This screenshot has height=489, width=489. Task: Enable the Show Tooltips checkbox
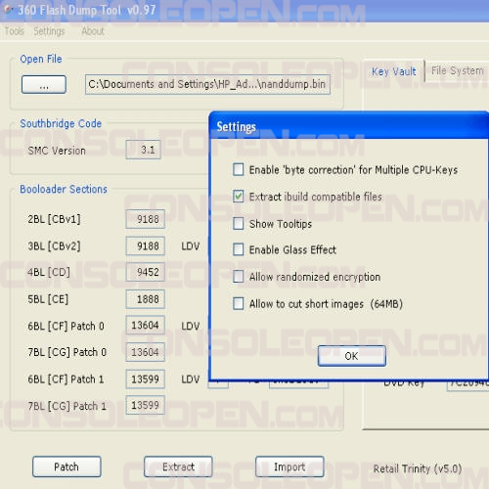coord(239,224)
